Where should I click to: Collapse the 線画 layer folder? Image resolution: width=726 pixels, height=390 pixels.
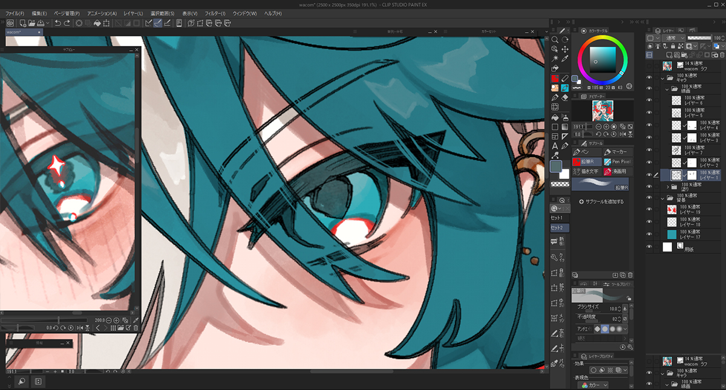point(666,88)
